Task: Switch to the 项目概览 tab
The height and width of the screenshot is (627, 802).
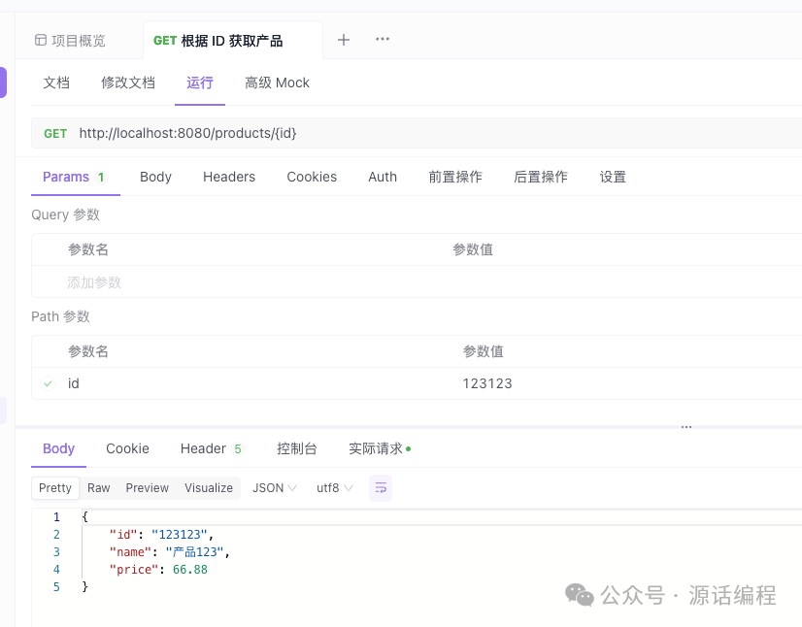Action: pyautogui.click(x=70, y=41)
